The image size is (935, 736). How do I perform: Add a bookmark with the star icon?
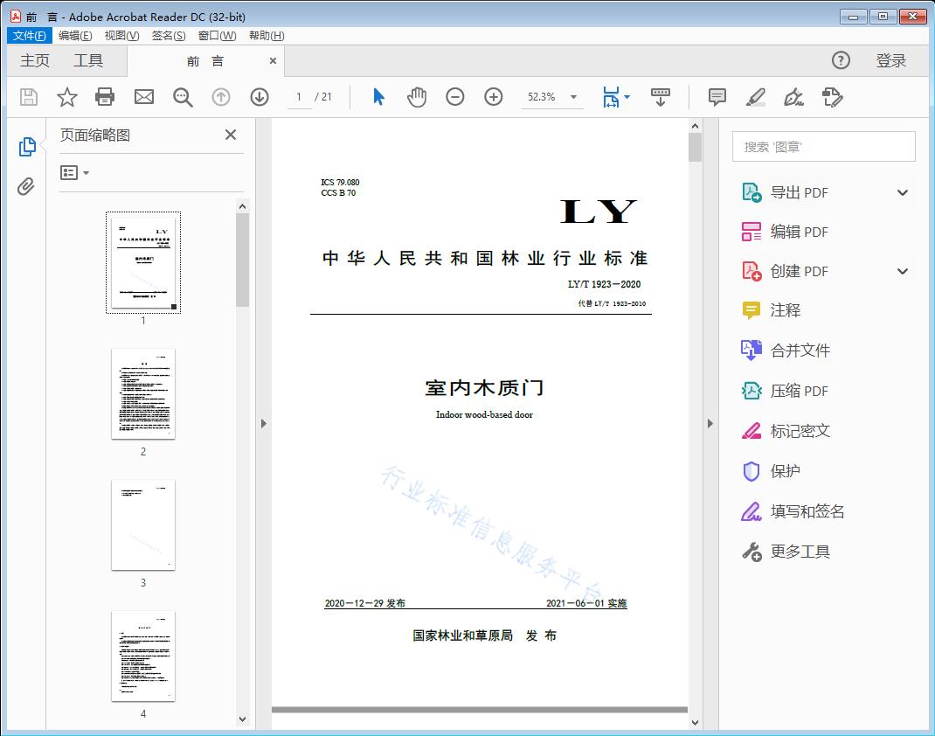[67, 97]
